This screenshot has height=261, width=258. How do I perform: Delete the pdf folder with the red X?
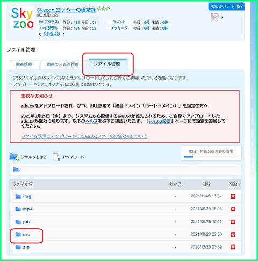tap(233, 222)
